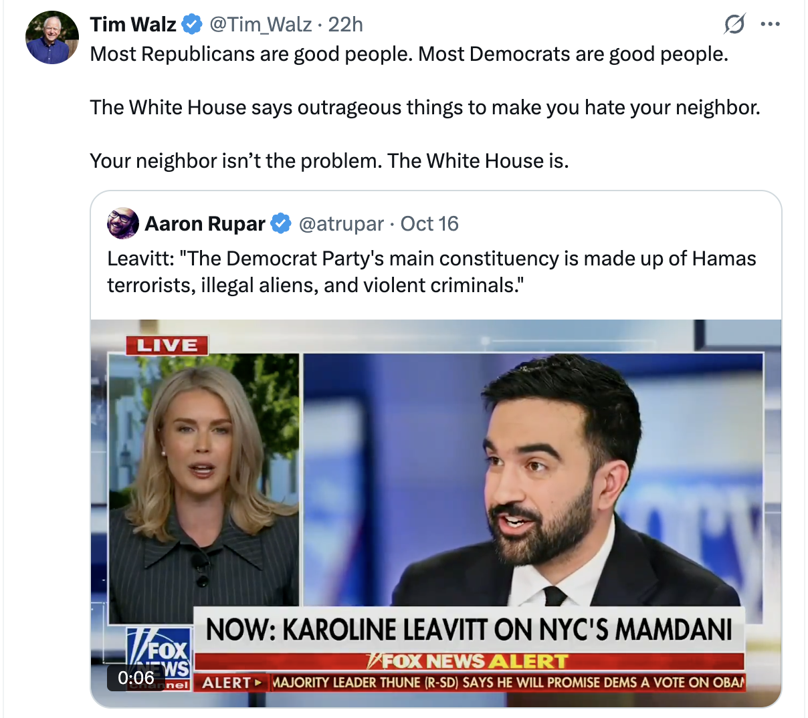Open the Oct 16 quoted post date
The height and width of the screenshot is (718, 808).
(429, 223)
